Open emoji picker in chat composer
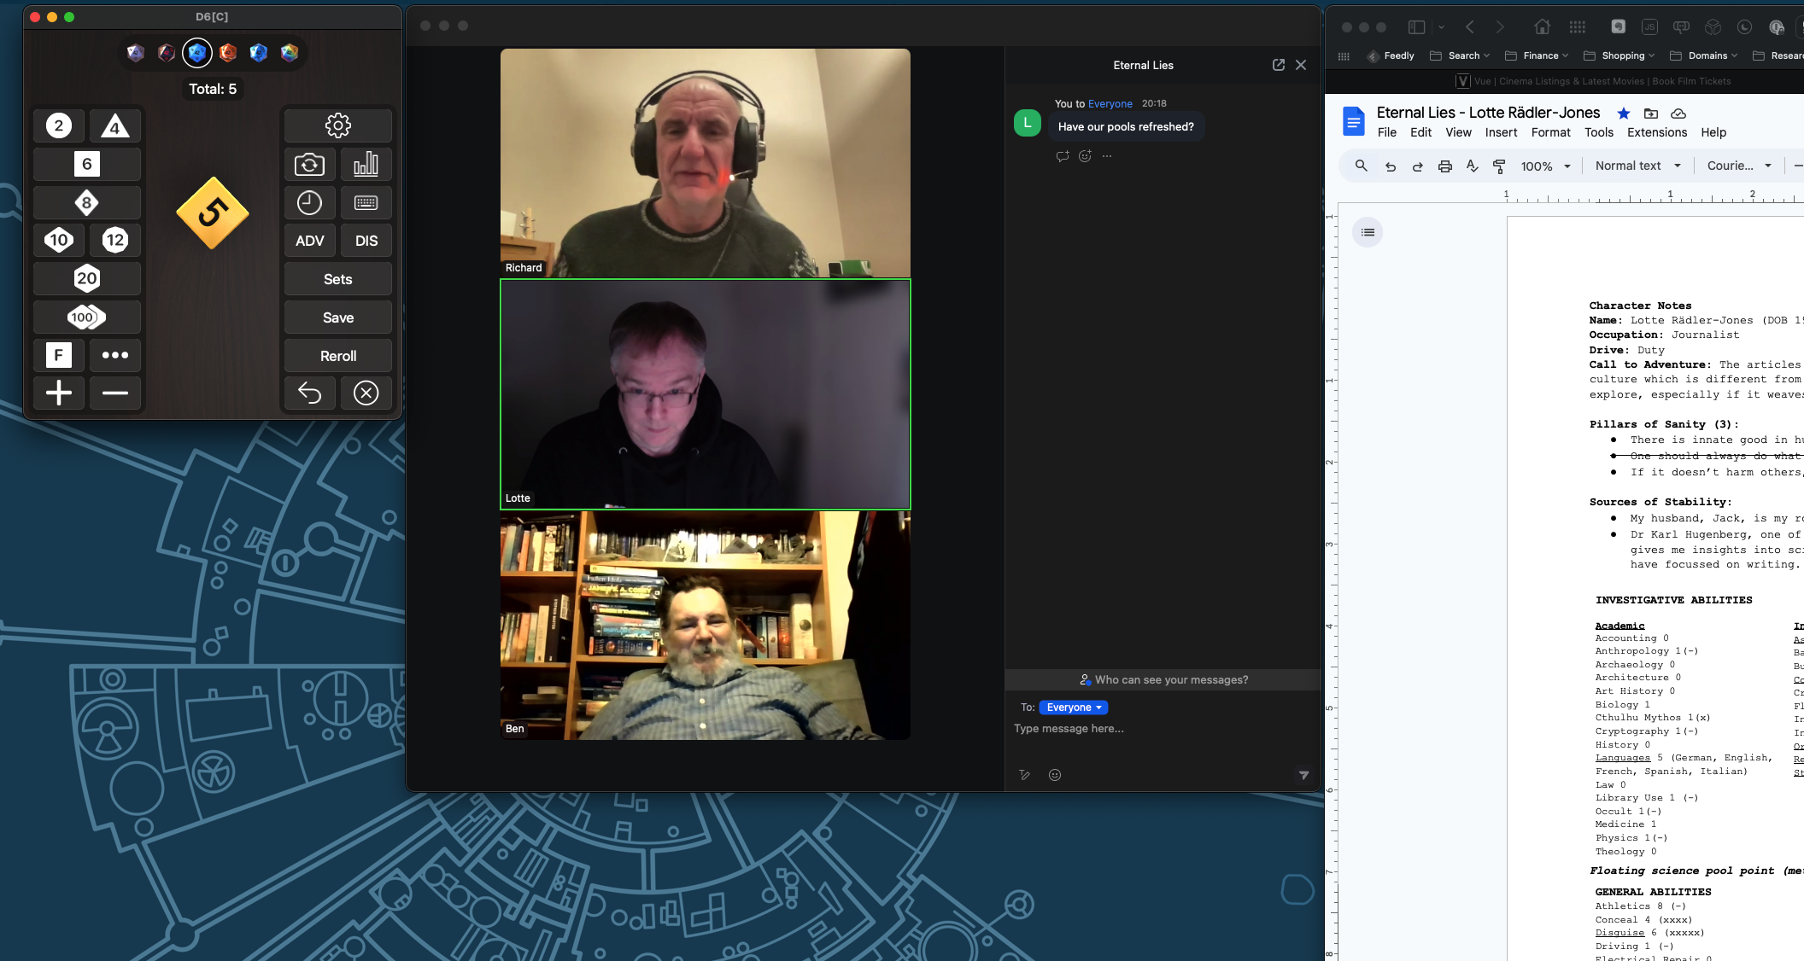 1055,775
